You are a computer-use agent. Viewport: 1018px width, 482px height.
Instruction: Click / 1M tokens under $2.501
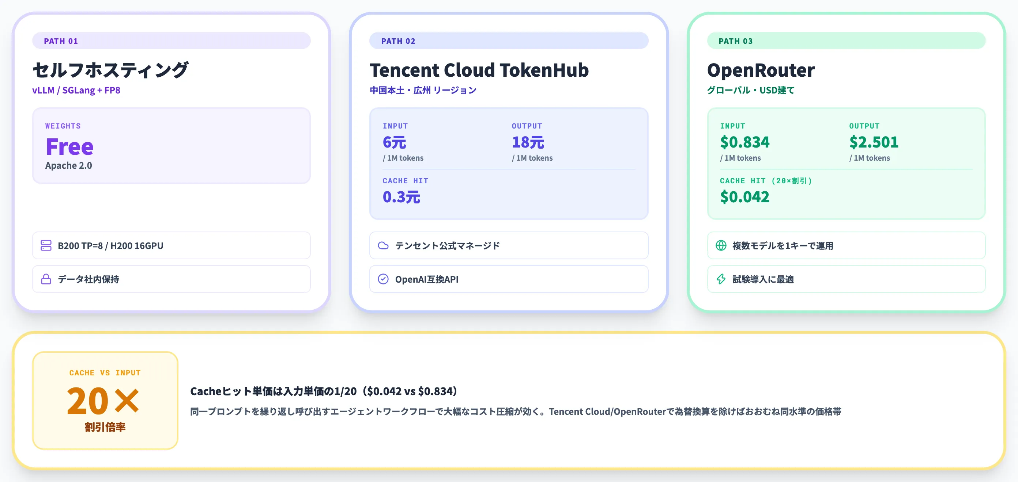870,158
